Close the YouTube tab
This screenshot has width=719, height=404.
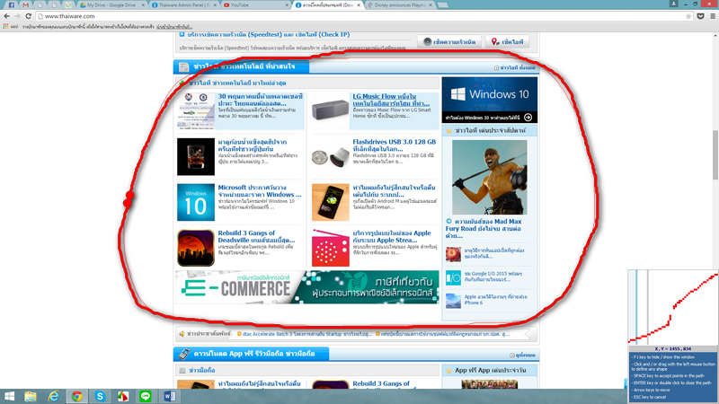coord(287,5)
